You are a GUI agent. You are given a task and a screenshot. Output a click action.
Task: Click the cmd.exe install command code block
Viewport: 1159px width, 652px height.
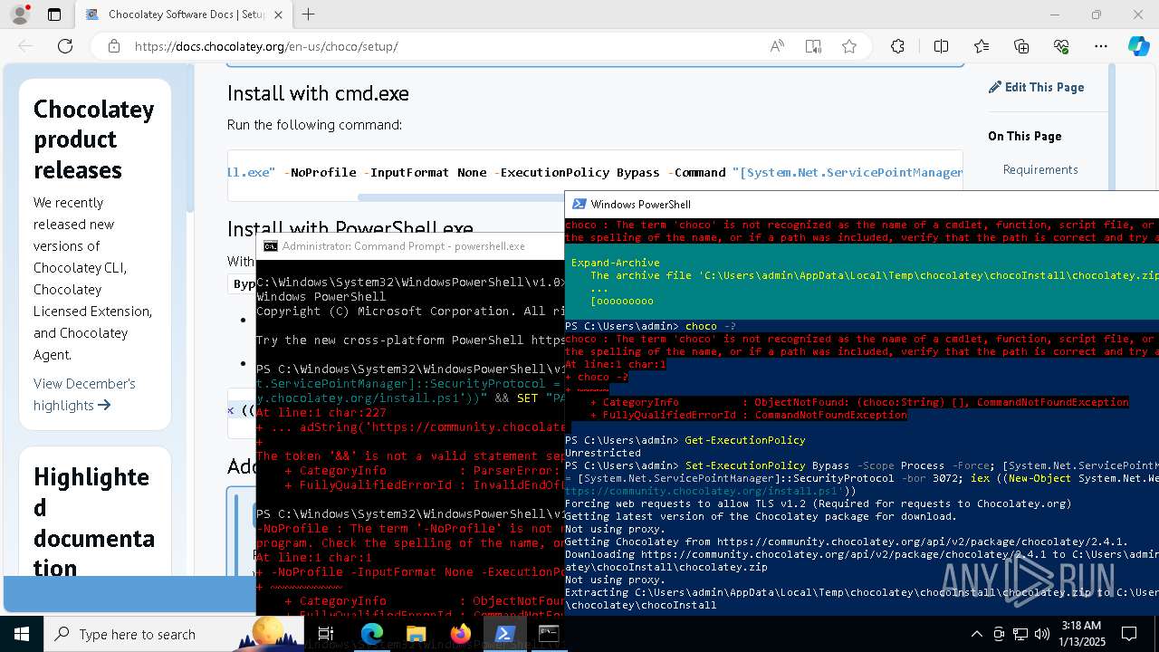(595, 172)
